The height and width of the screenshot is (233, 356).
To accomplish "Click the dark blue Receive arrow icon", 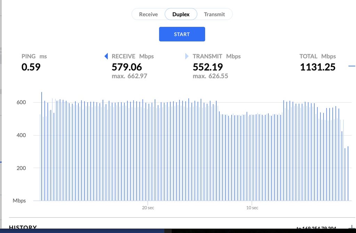I will (x=106, y=56).
